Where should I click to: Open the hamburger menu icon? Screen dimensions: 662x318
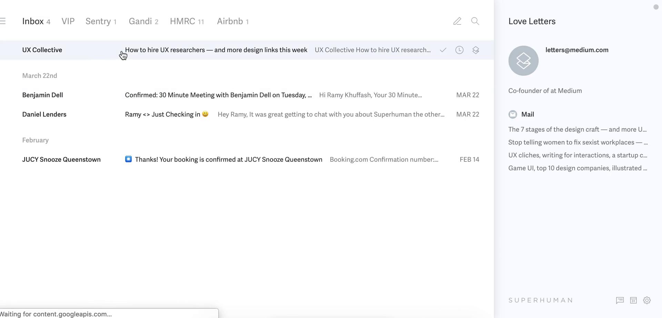coord(3,21)
